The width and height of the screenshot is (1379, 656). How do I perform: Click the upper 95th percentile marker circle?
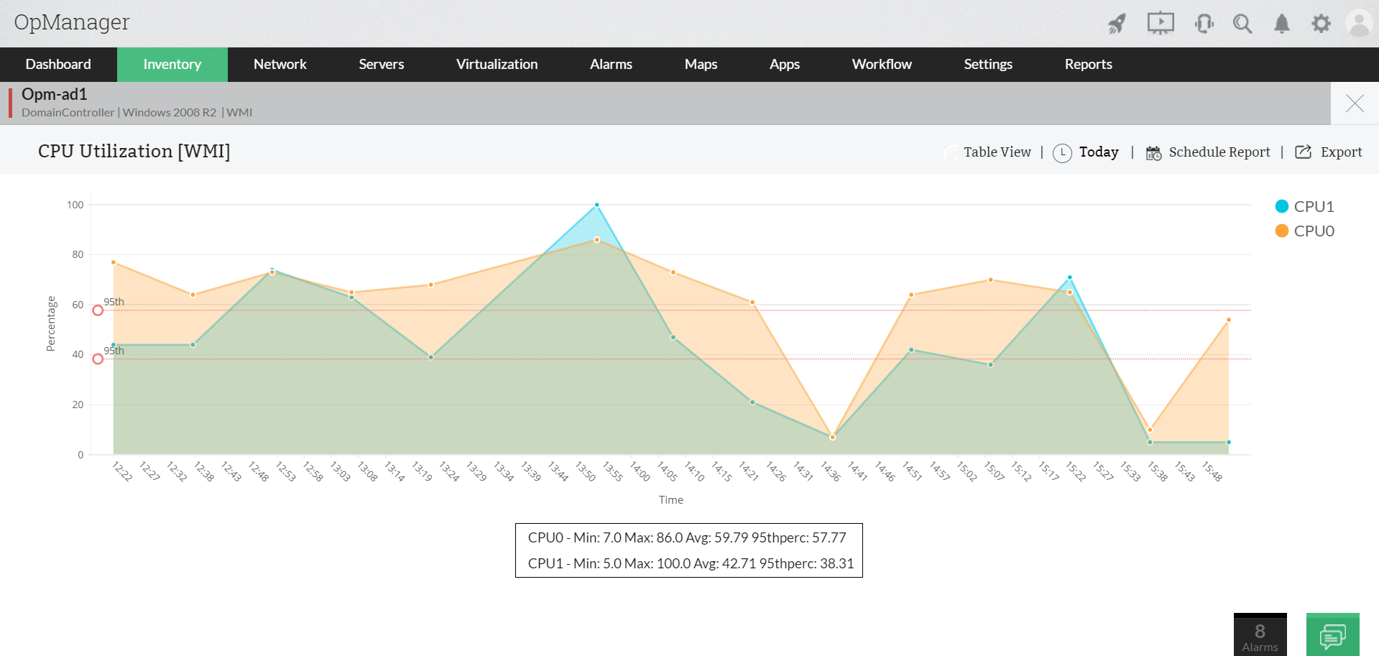(98, 310)
